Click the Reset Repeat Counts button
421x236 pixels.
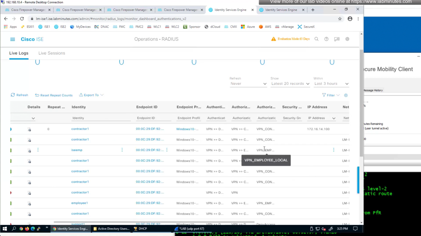[x=54, y=95]
